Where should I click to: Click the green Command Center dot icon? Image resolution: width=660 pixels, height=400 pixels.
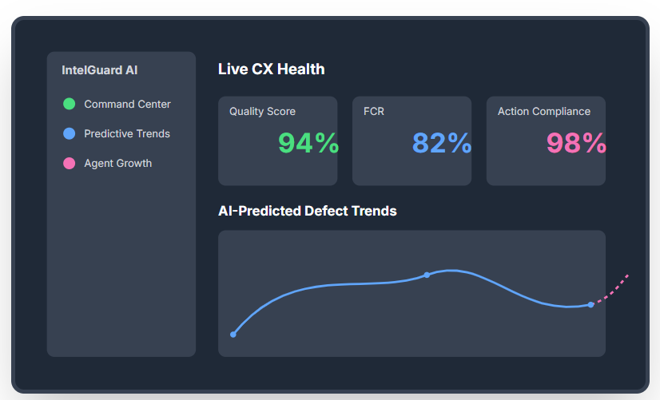tap(69, 104)
